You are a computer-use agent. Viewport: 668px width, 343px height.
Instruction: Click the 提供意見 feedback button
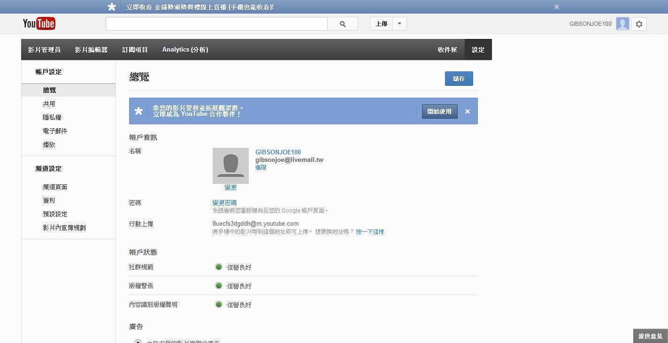pyautogui.click(x=650, y=336)
